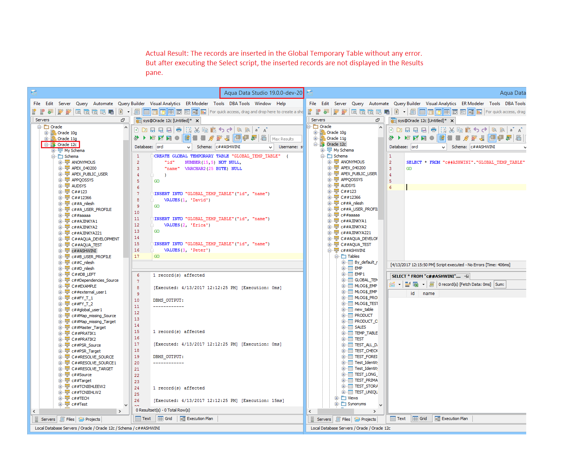Collapse Tables folder in right tree
576x458 pixels.
tap(336, 256)
